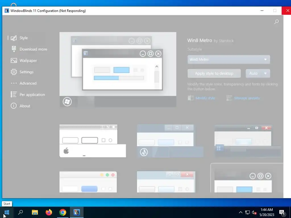
Task: Open File Explorer from taskbar
Action: [x=35, y=212]
